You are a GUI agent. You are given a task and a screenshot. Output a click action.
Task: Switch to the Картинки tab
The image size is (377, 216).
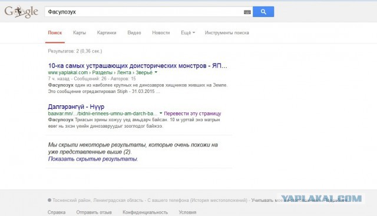(x=107, y=33)
